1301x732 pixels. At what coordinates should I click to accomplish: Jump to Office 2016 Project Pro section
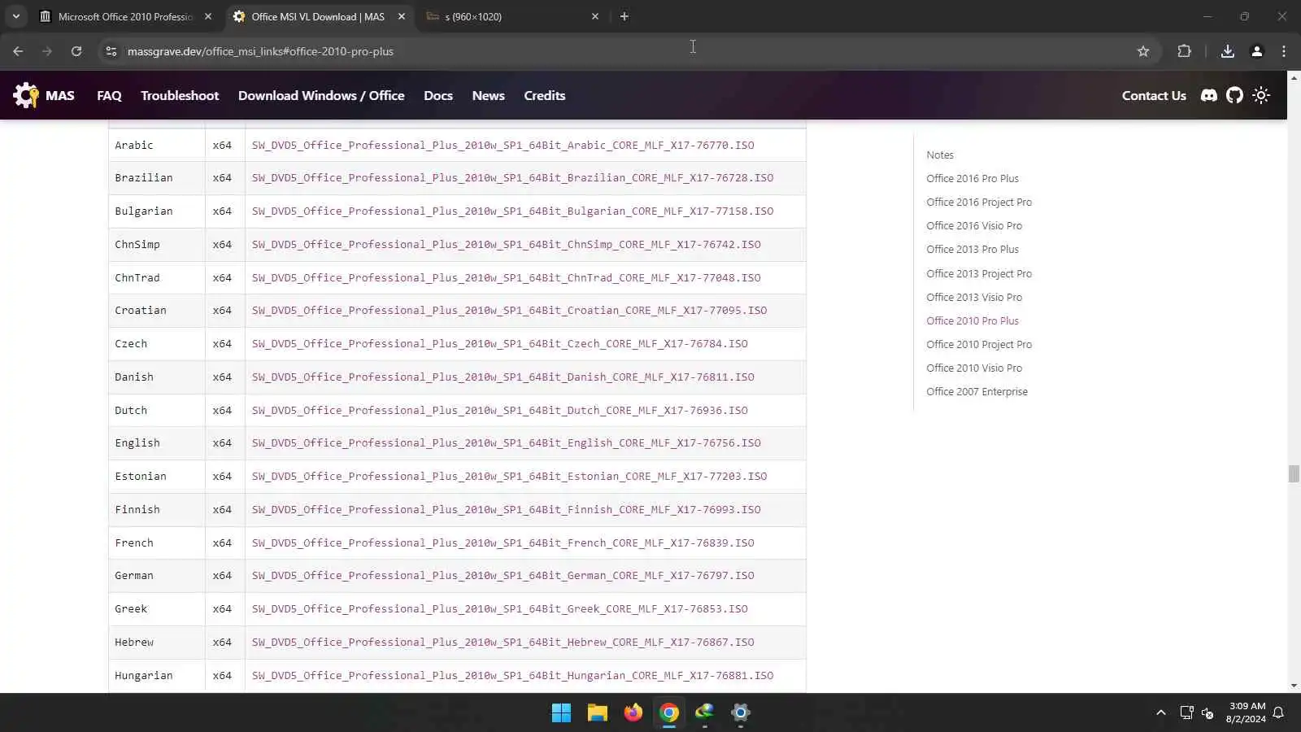pyautogui.click(x=979, y=202)
